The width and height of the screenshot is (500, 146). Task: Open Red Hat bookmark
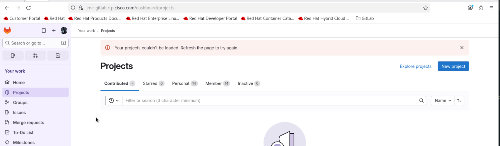pos(54,18)
